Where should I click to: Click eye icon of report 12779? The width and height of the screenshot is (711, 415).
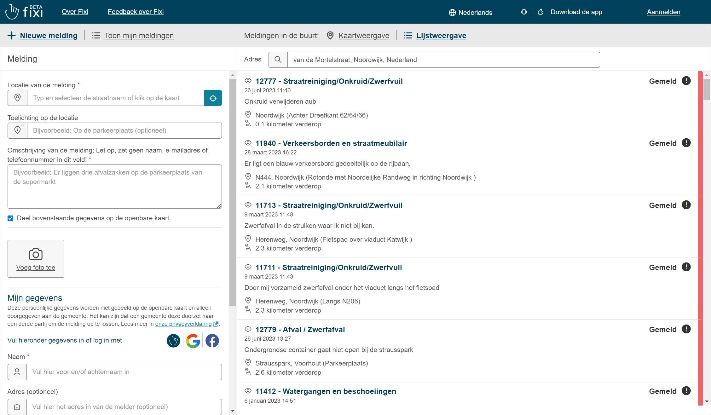coord(248,329)
